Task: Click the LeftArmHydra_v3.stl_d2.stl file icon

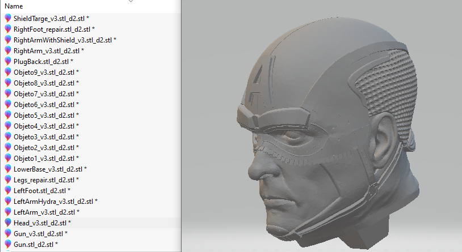Action: (8, 202)
